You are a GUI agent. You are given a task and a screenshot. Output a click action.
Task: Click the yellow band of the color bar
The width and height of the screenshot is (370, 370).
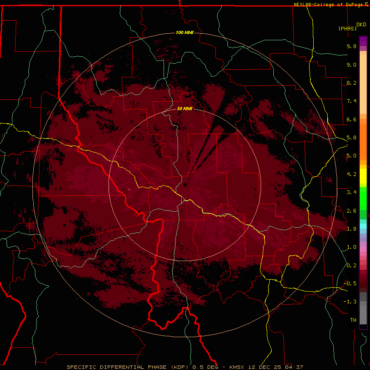pyautogui.click(x=363, y=176)
